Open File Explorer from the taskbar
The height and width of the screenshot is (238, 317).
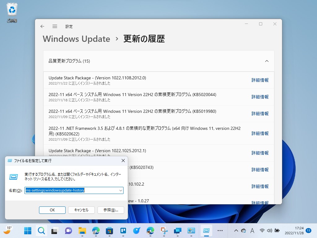coord(82,231)
